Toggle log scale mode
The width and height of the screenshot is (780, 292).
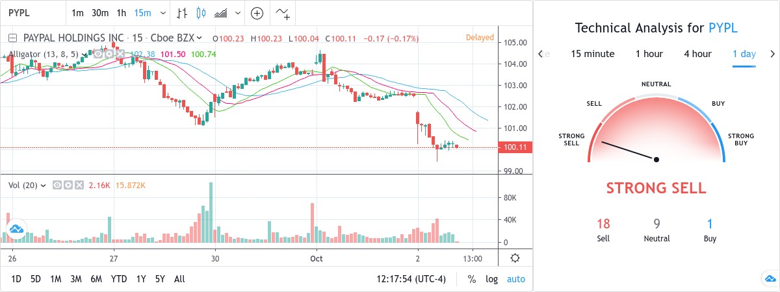point(491,279)
